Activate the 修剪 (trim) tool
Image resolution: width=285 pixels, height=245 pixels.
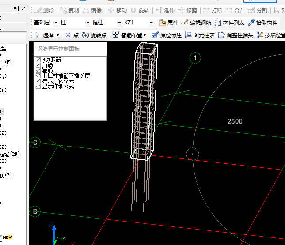point(187,10)
